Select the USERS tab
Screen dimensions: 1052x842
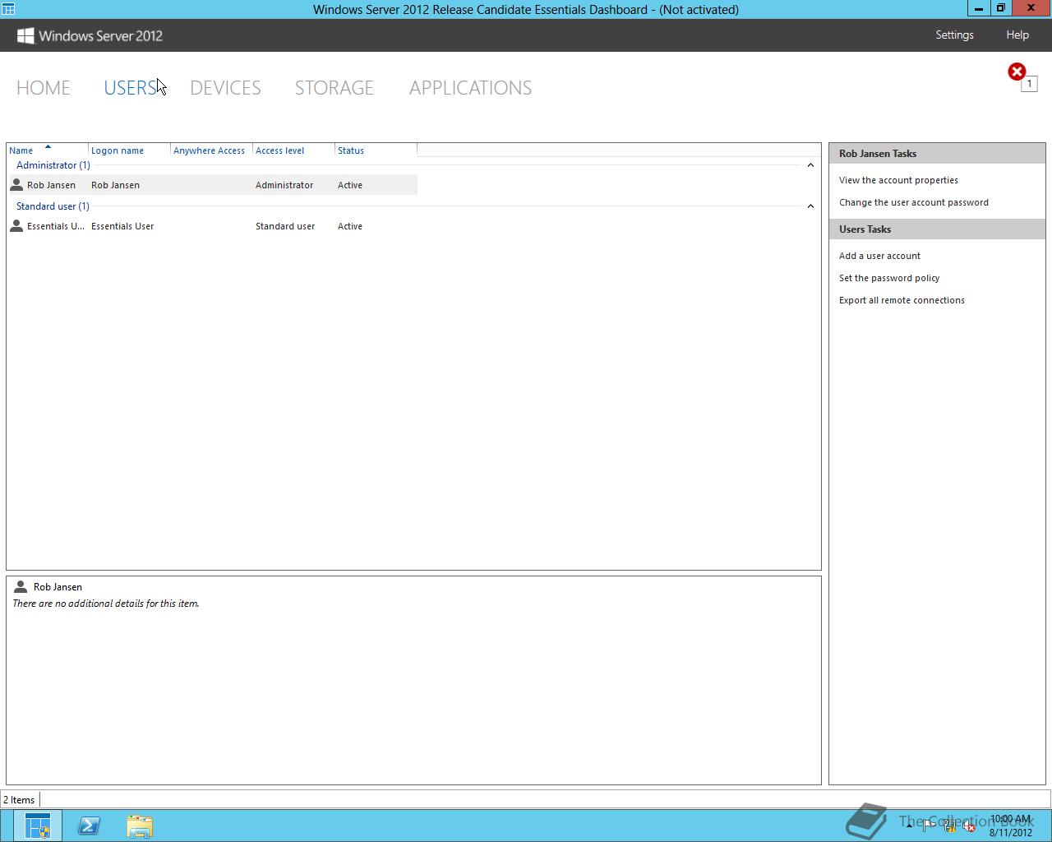130,88
